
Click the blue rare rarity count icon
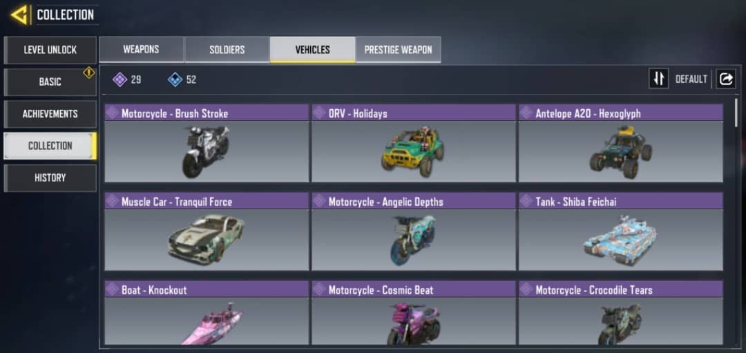175,79
